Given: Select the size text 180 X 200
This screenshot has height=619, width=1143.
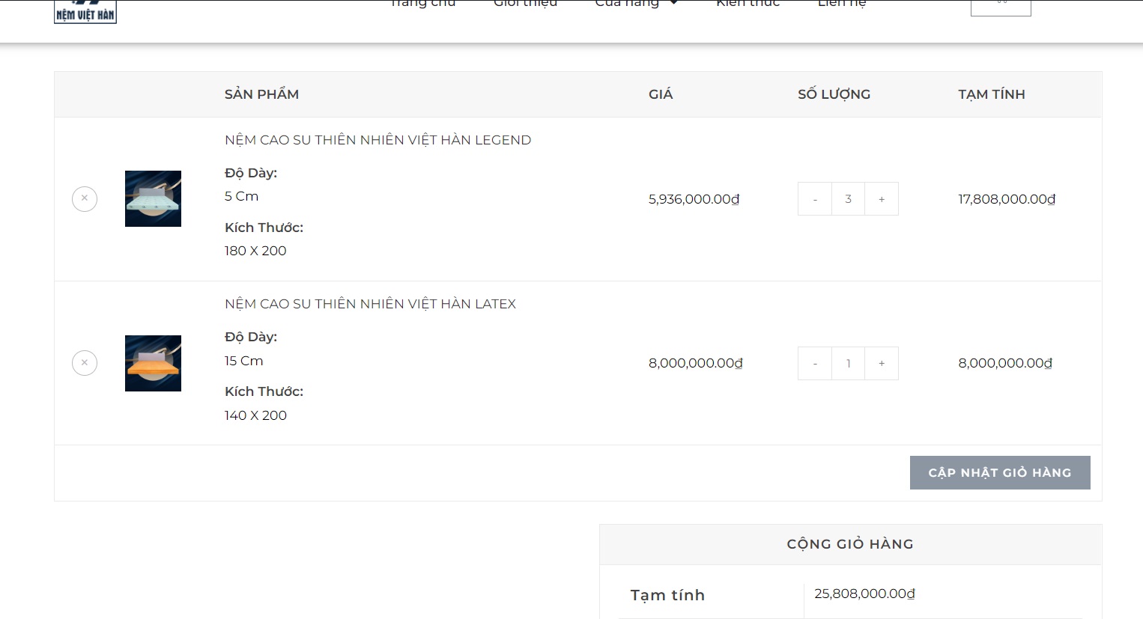Looking at the screenshot, I should [x=255, y=251].
